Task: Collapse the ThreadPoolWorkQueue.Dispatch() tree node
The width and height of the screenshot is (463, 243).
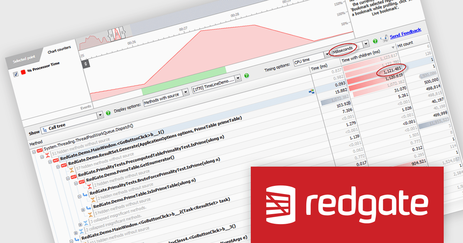Action: coord(34,153)
